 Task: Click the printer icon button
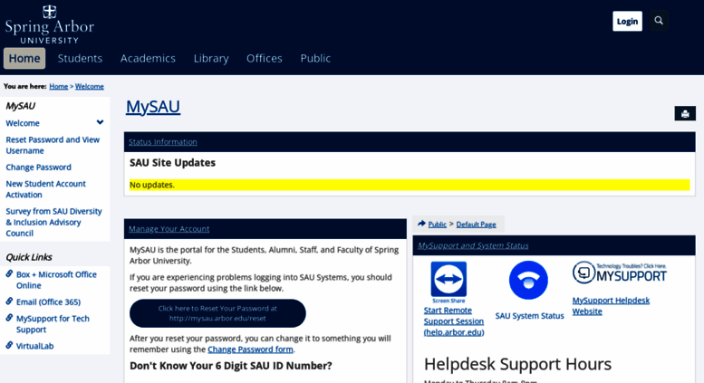tap(685, 113)
